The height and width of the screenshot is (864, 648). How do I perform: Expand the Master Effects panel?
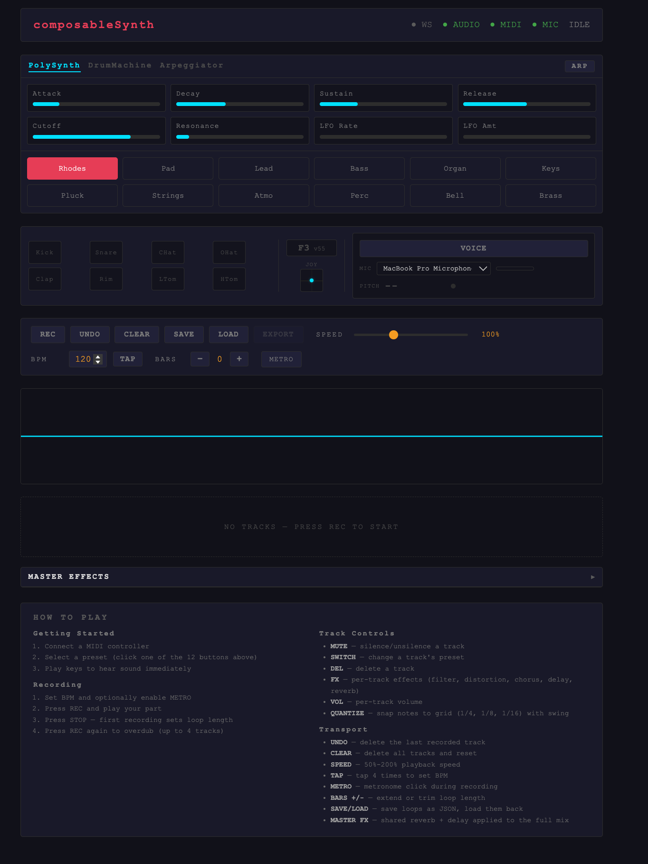pos(312,577)
